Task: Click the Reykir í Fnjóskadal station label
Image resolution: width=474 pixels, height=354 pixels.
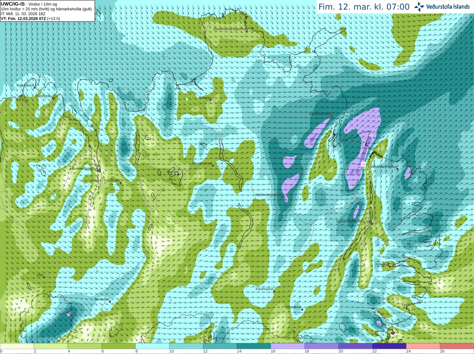Action: click(x=106, y=181)
